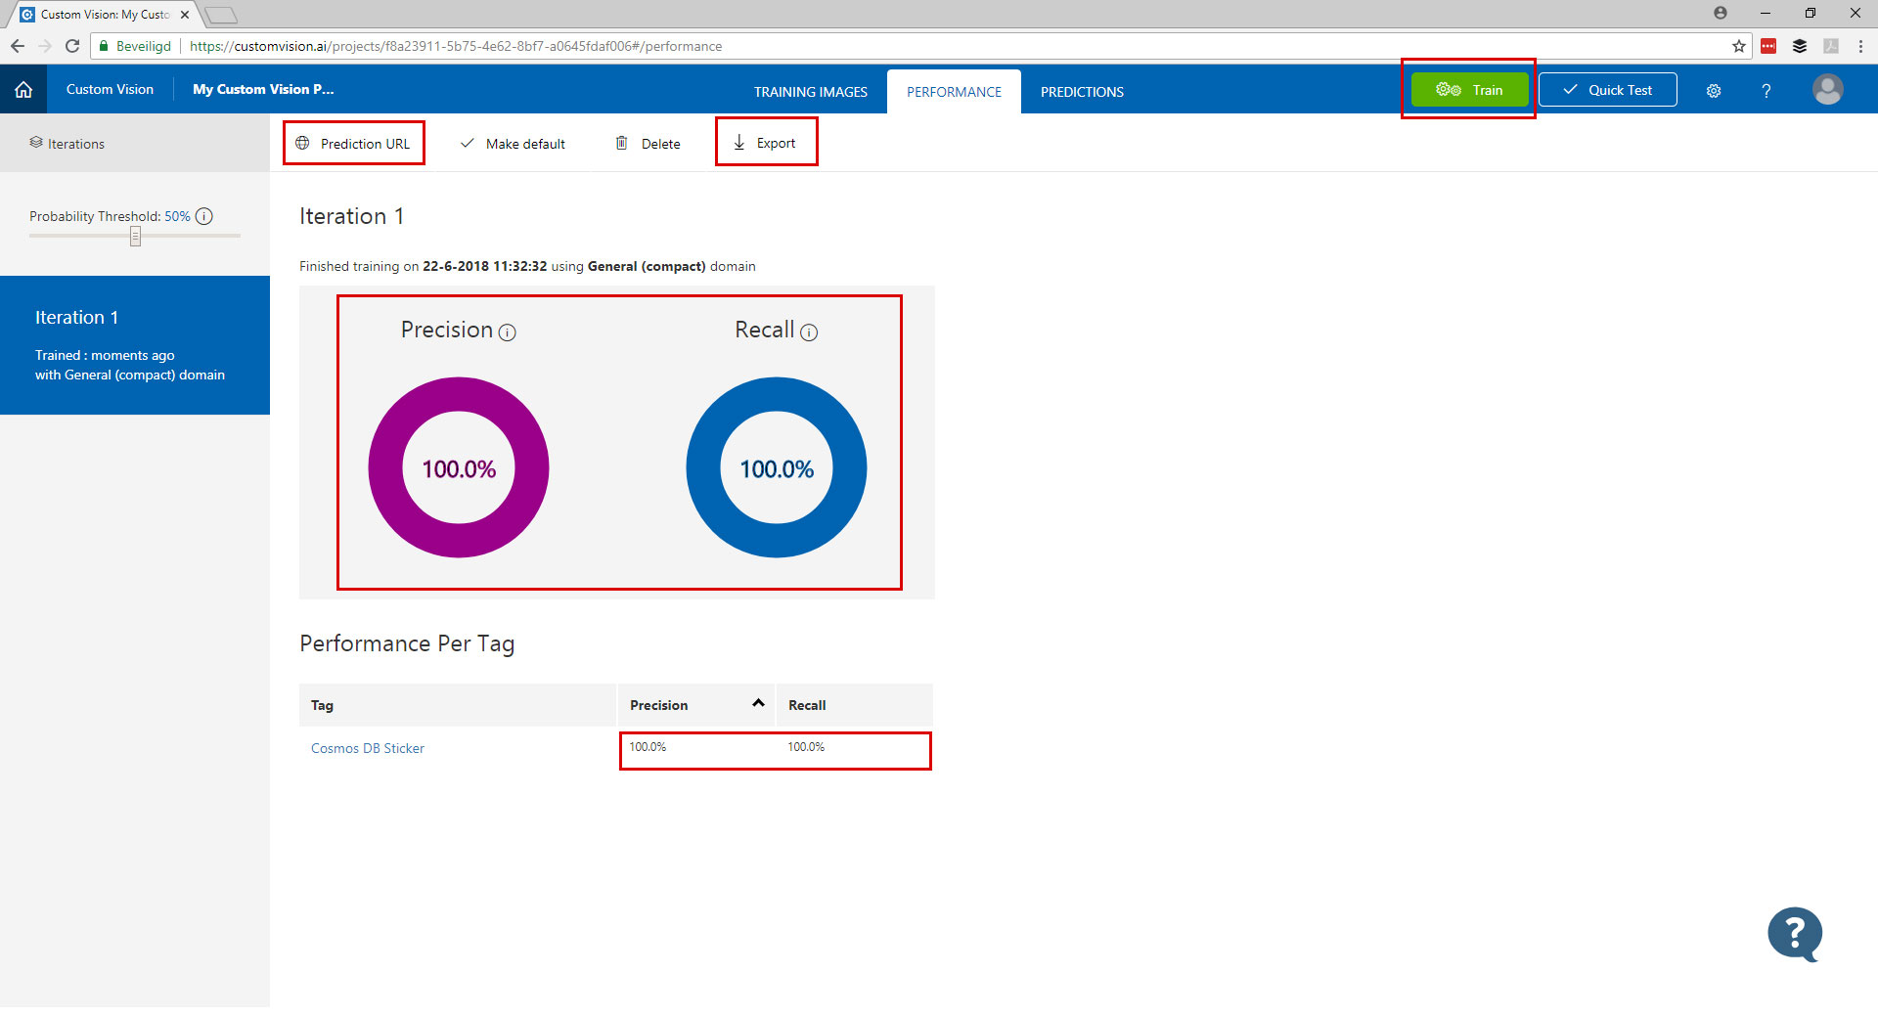Bookmark page with the star icon

point(1738,46)
